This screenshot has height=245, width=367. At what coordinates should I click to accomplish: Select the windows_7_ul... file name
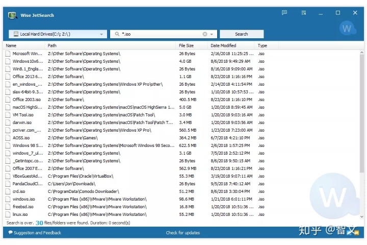tap(28, 153)
